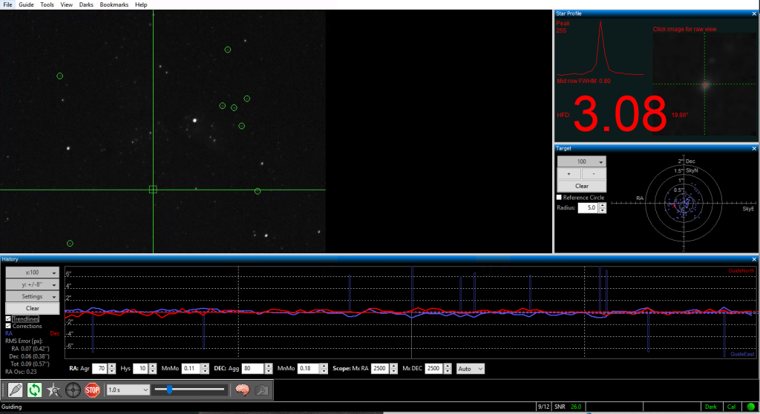Open the History Settings dropdown
Image resolution: width=760 pixels, height=414 pixels.
(33, 296)
